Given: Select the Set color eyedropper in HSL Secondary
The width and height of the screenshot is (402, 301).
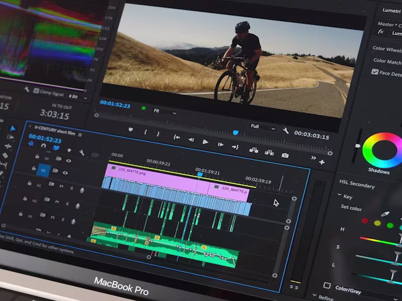Looking at the screenshot, I should (385, 214).
